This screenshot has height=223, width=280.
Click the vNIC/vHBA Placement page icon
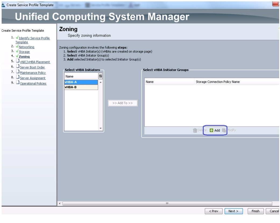(18, 61)
